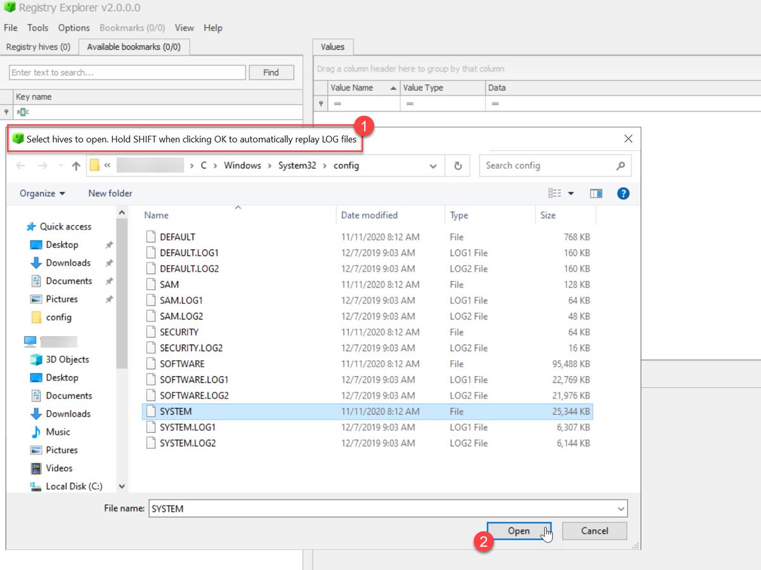
Task: Select the SAM.LOG1 file
Action: point(368,301)
